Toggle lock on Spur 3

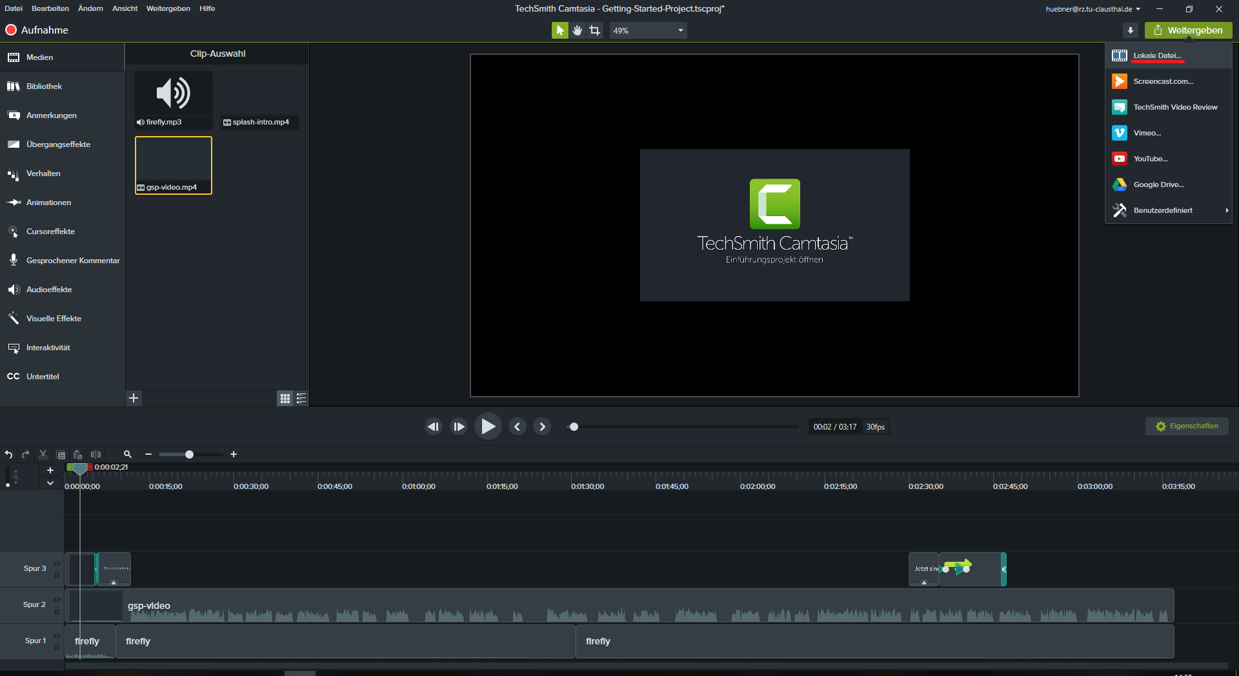[x=57, y=575]
